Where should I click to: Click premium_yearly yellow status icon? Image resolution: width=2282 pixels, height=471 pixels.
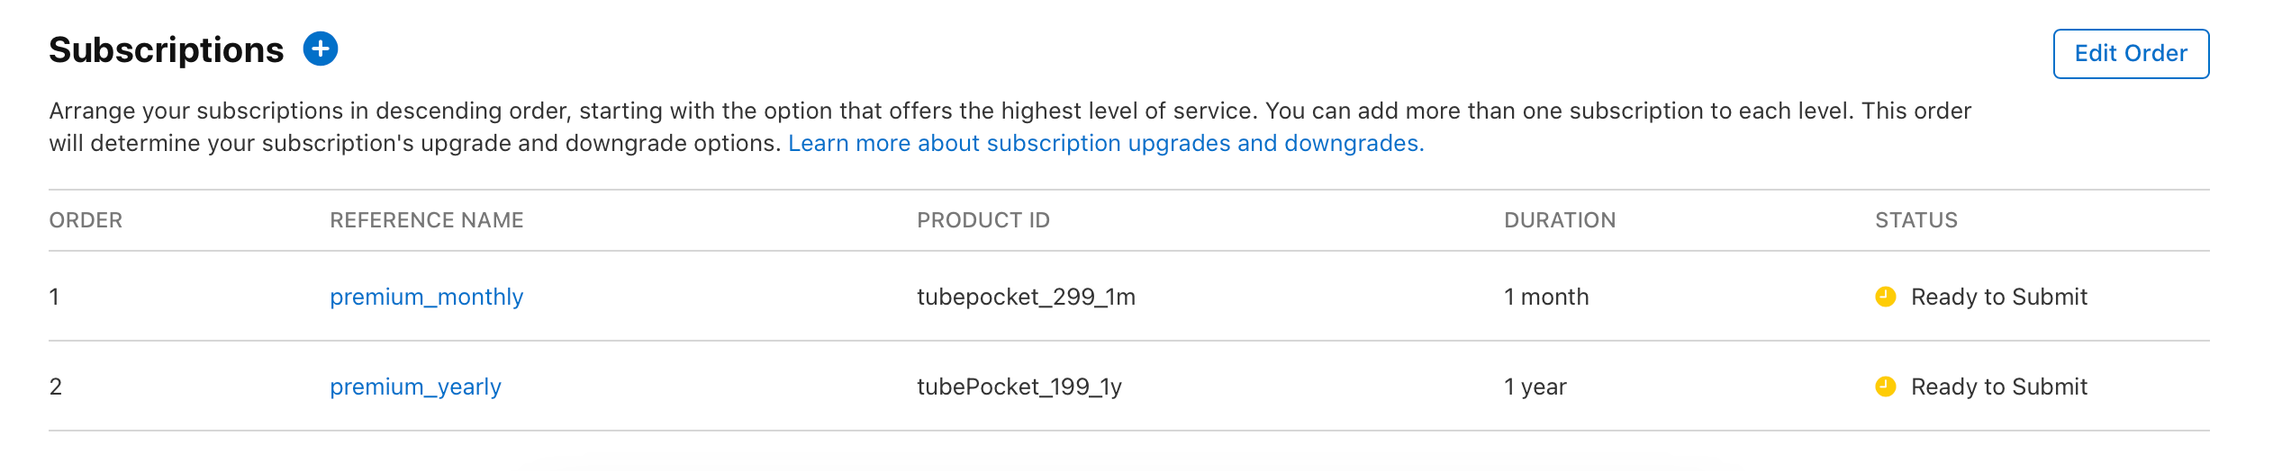1886,387
